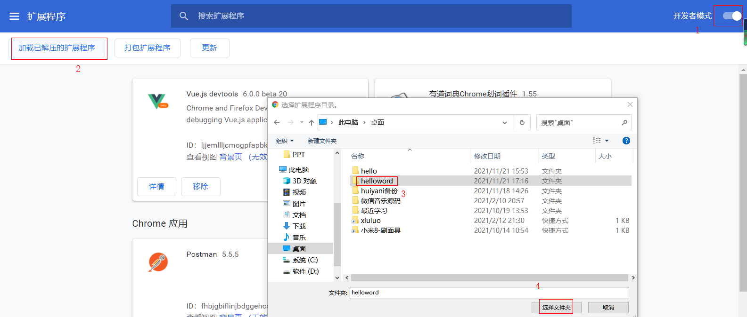Click the back arrow in file dialog
This screenshot has height=317, width=747.
(x=277, y=123)
